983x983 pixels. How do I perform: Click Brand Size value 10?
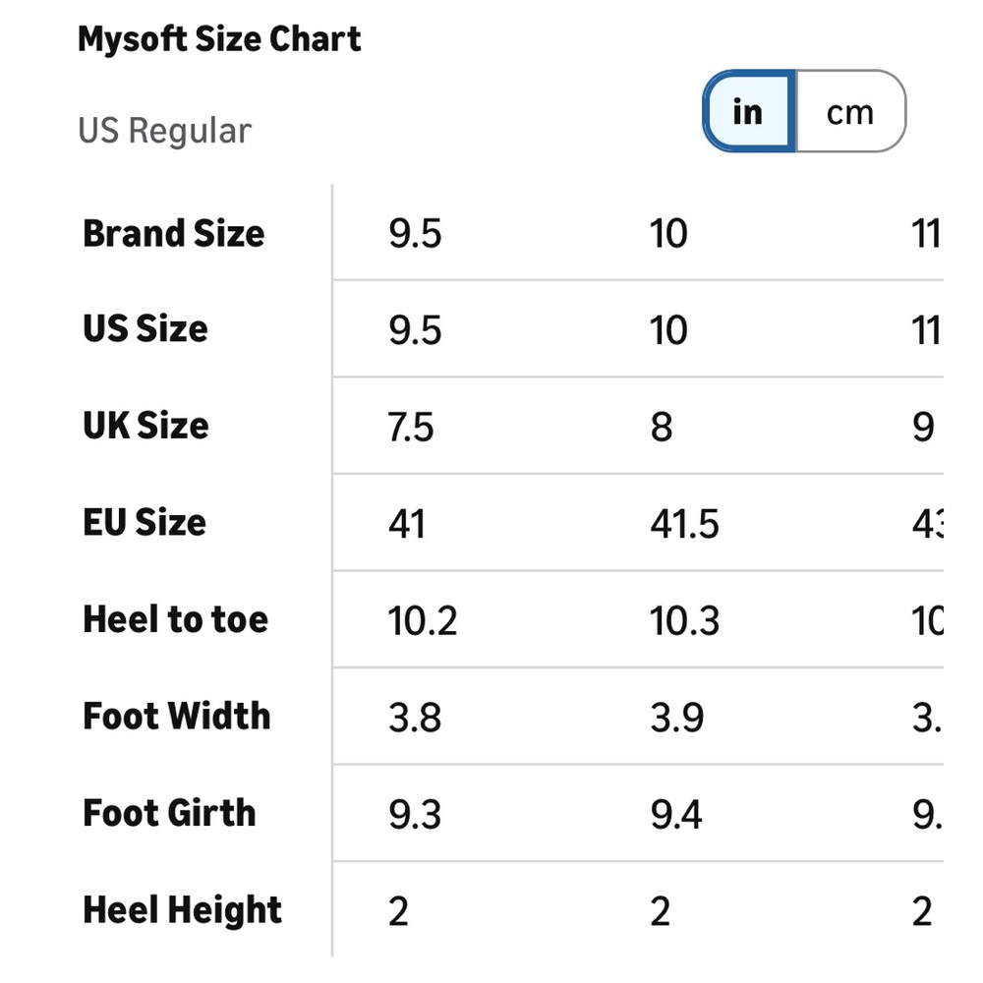[668, 234]
